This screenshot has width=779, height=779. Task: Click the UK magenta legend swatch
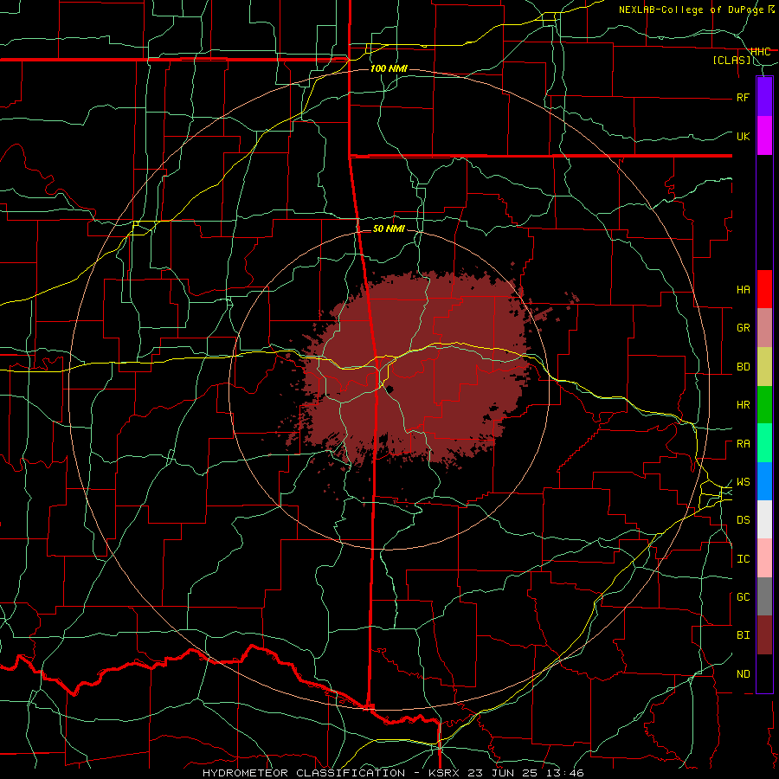point(764,136)
